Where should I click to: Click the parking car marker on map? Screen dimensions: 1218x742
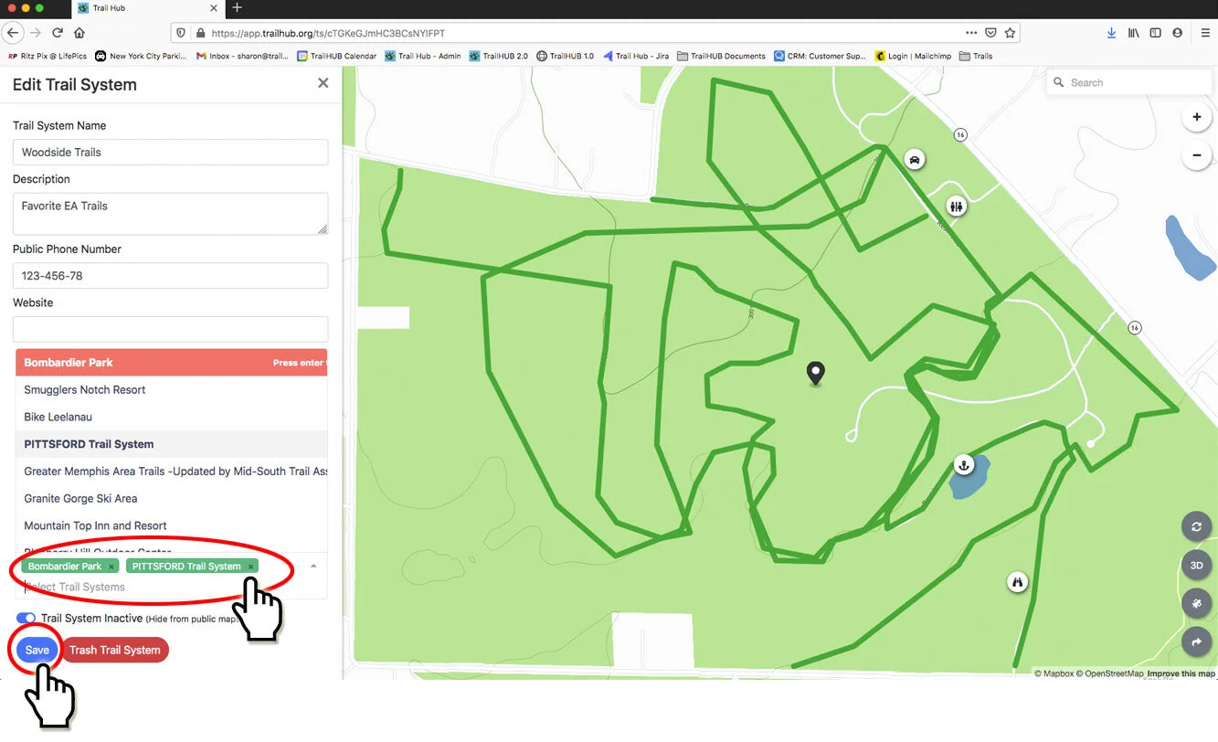tap(914, 160)
